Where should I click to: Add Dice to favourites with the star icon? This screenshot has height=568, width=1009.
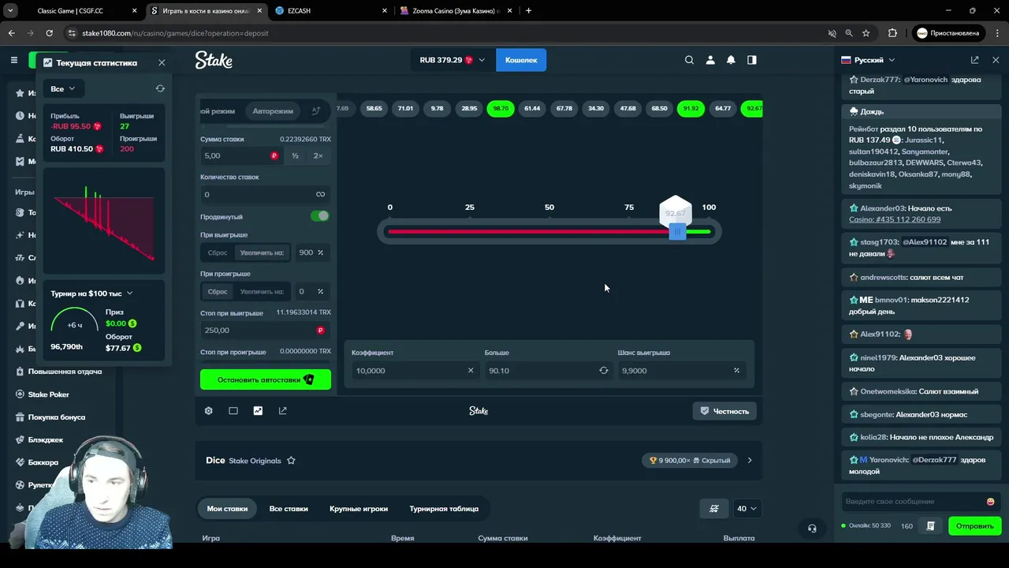(x=291, y=461)
